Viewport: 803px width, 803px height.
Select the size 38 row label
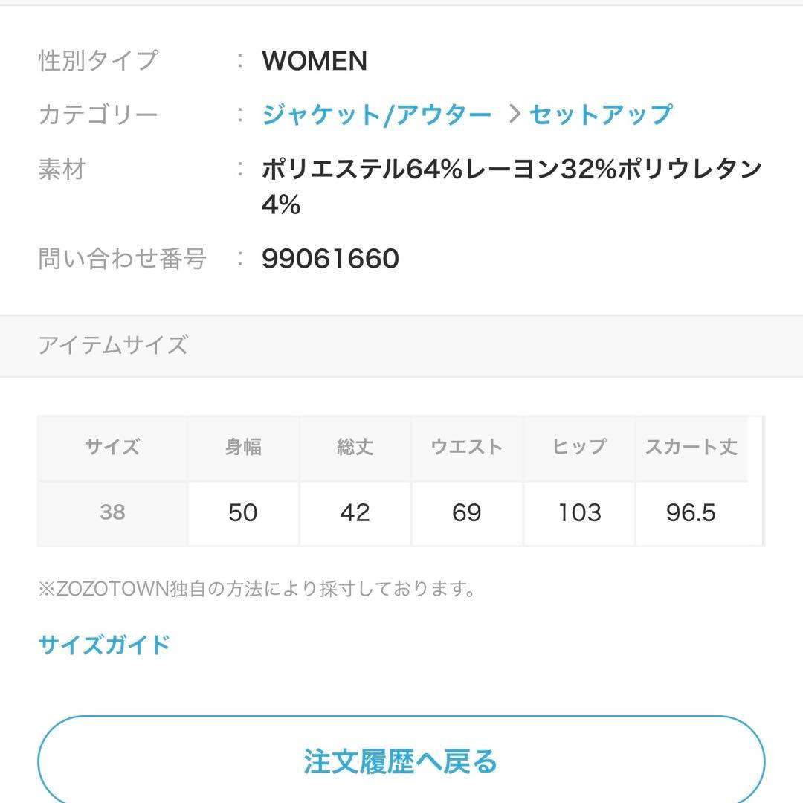pyautogui.click(x=112, y=512)
